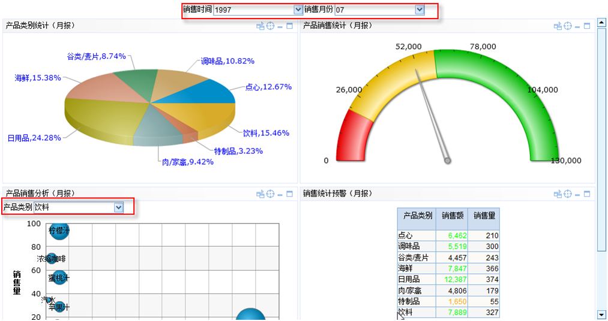Viewport: 608px width, 321px height.
Task: Click crosshair target icon in 产品类别统计 panel
Action: tap(270, 26)
